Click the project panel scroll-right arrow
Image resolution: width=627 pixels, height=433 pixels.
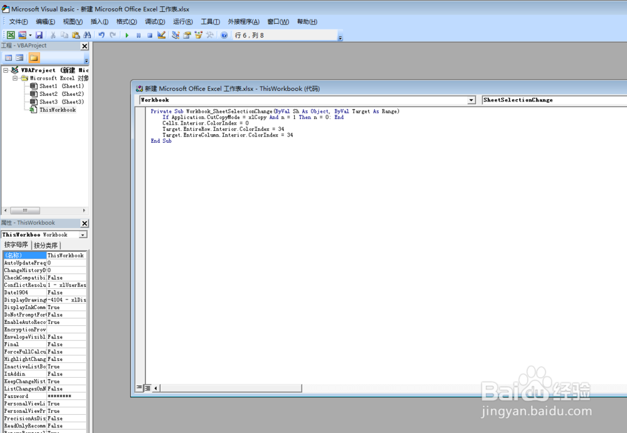click(84, 211)
